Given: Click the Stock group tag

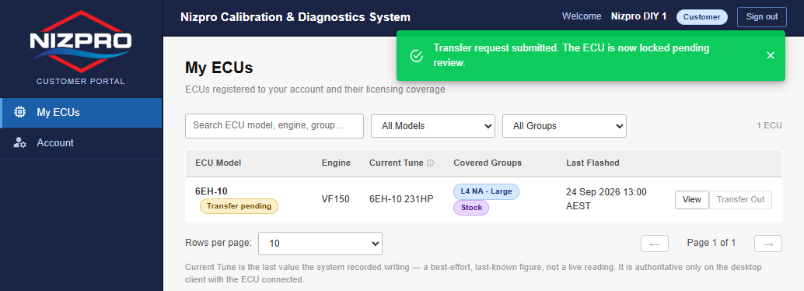Looking at the screenshot, I should [x=471, y=208].
